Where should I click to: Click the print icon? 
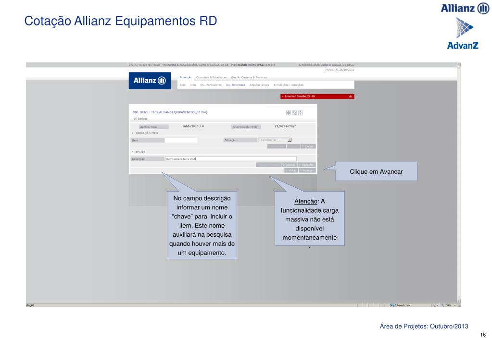[294, 113]
